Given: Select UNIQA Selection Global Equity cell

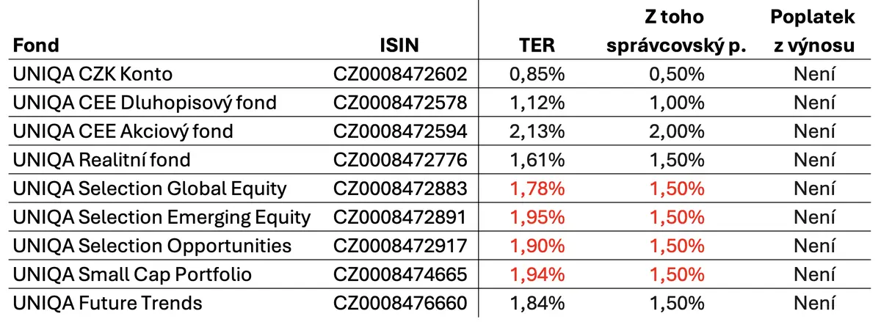Looking at the screenshot, I should pos(150,189).
